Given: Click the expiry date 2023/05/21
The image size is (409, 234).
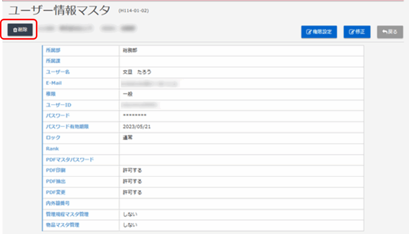Looking at the screenshot, I should point(137,127).
